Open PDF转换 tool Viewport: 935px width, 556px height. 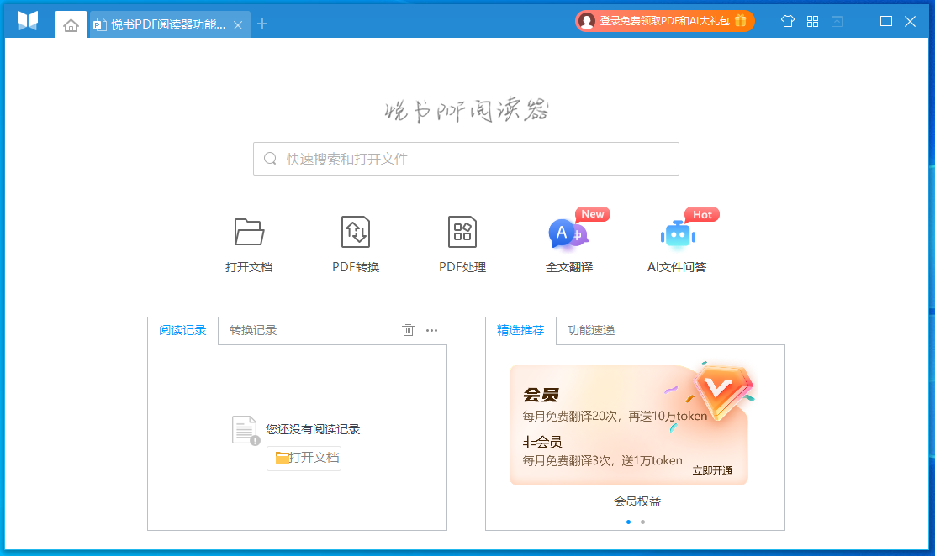356,244
